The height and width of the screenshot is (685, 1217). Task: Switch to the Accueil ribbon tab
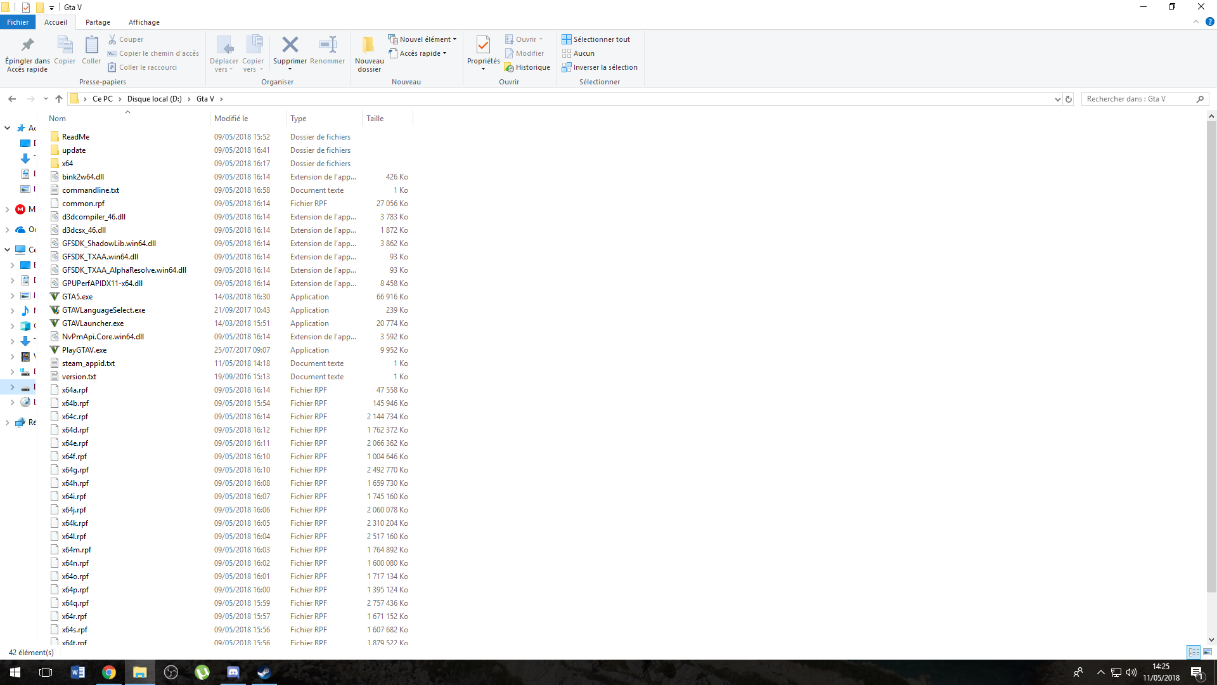pyautogui.click(x=56, y=22)
